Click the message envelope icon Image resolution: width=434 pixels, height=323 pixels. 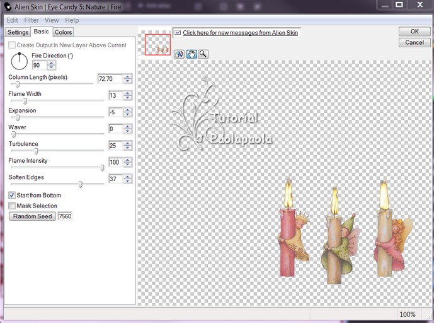178,33
